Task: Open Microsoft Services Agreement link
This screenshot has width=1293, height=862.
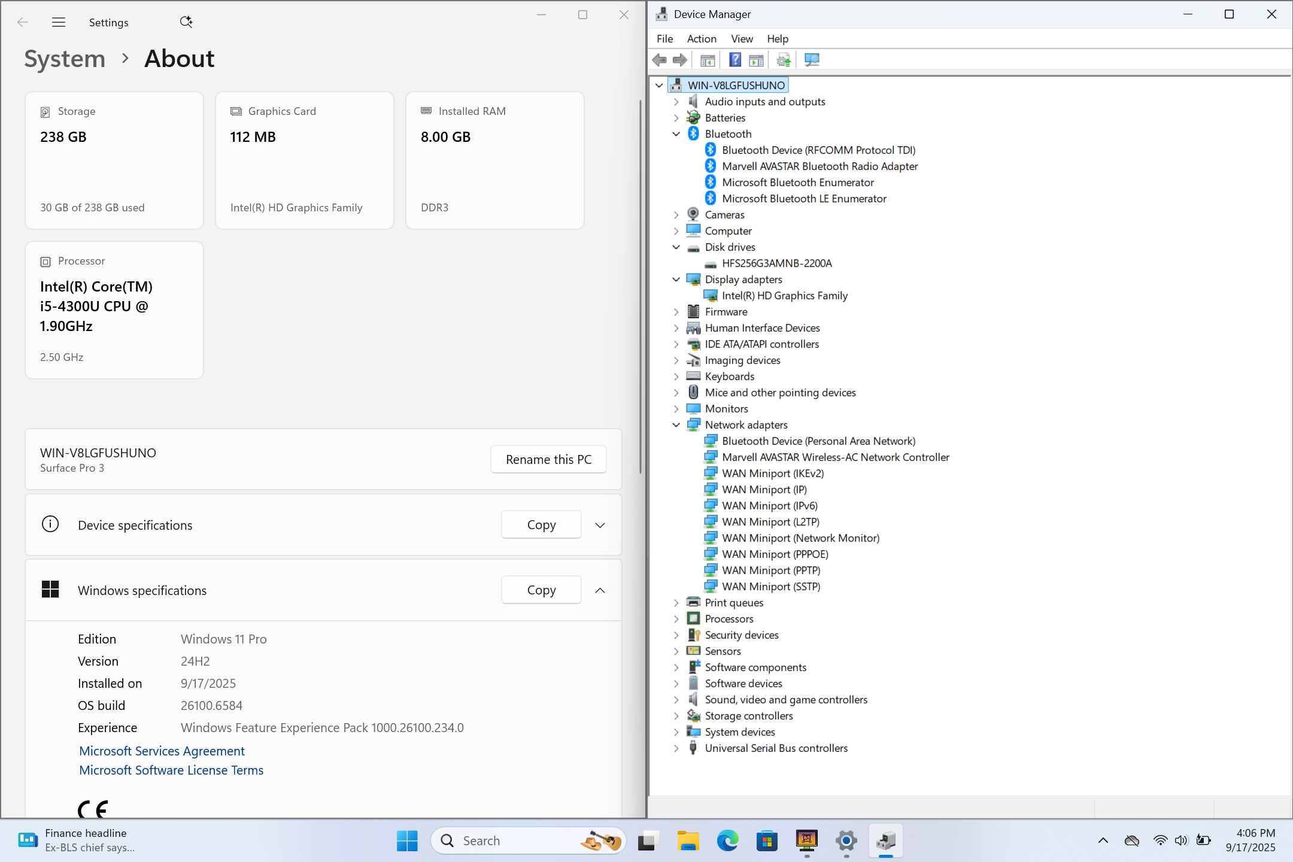Action: [x=162, y=751]
